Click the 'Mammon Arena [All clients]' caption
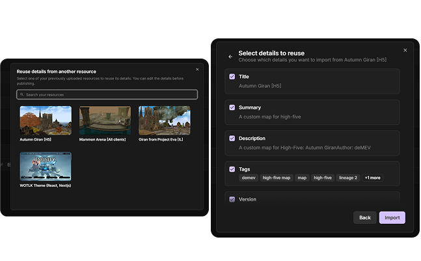 click(102, 140)
